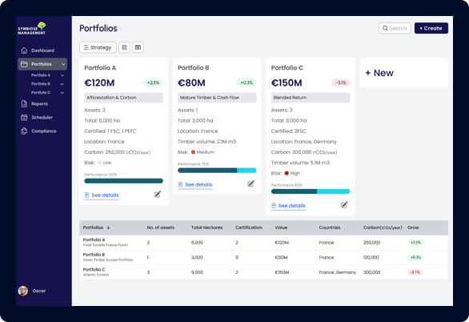
Task: Click the red Medium risk indicator dot
Action: point(193,152)
